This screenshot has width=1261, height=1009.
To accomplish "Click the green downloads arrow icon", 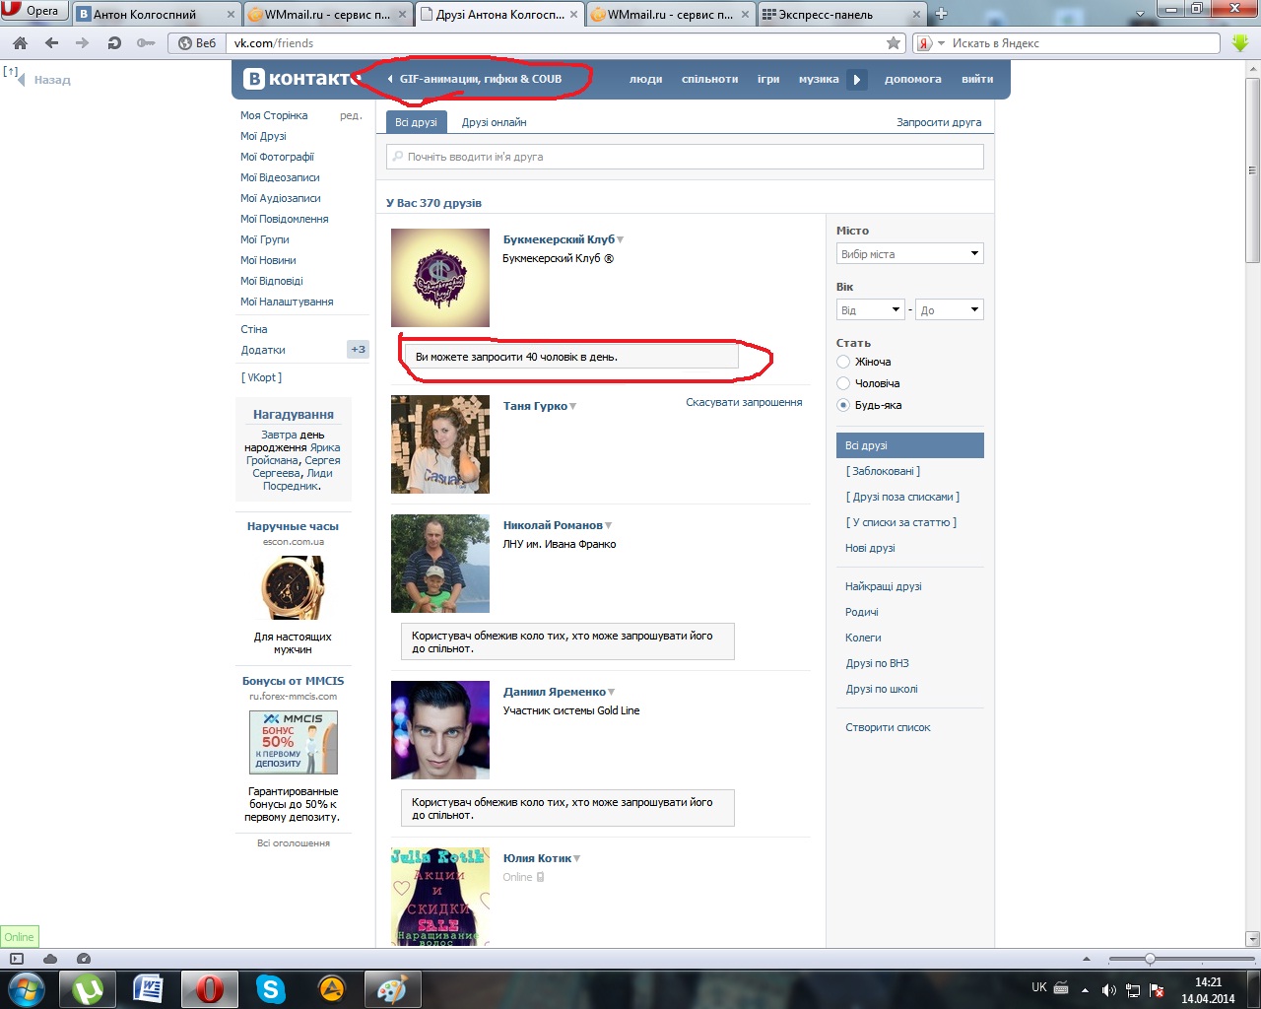I will pos(1240,43).
